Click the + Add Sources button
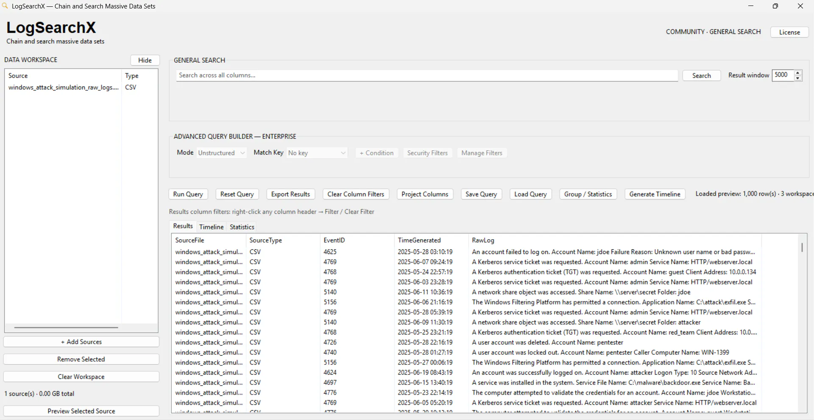 click(x=81, y=342)
